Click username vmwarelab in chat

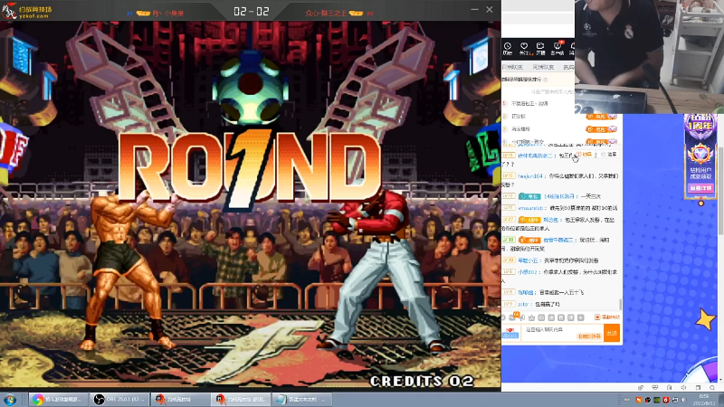(x=530, y=208)
